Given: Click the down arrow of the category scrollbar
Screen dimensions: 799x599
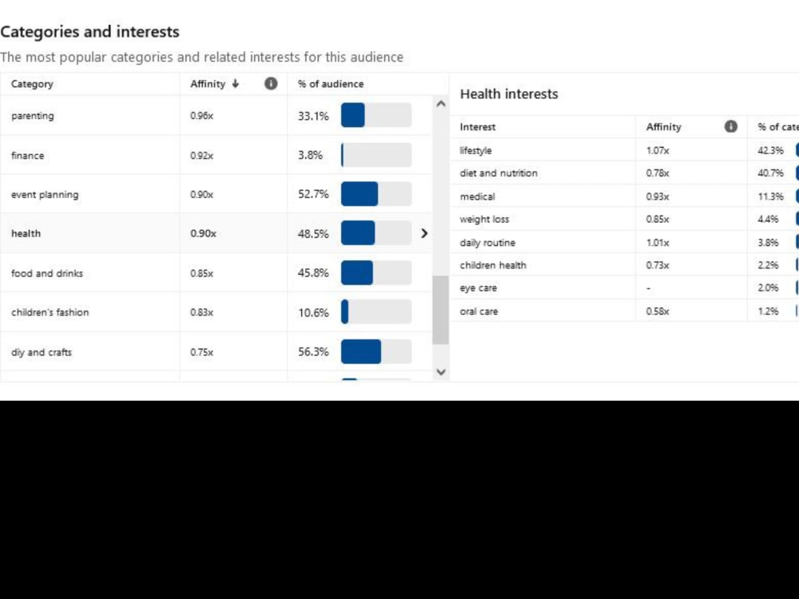Looking at the screenshot, I should click(441, 372).
